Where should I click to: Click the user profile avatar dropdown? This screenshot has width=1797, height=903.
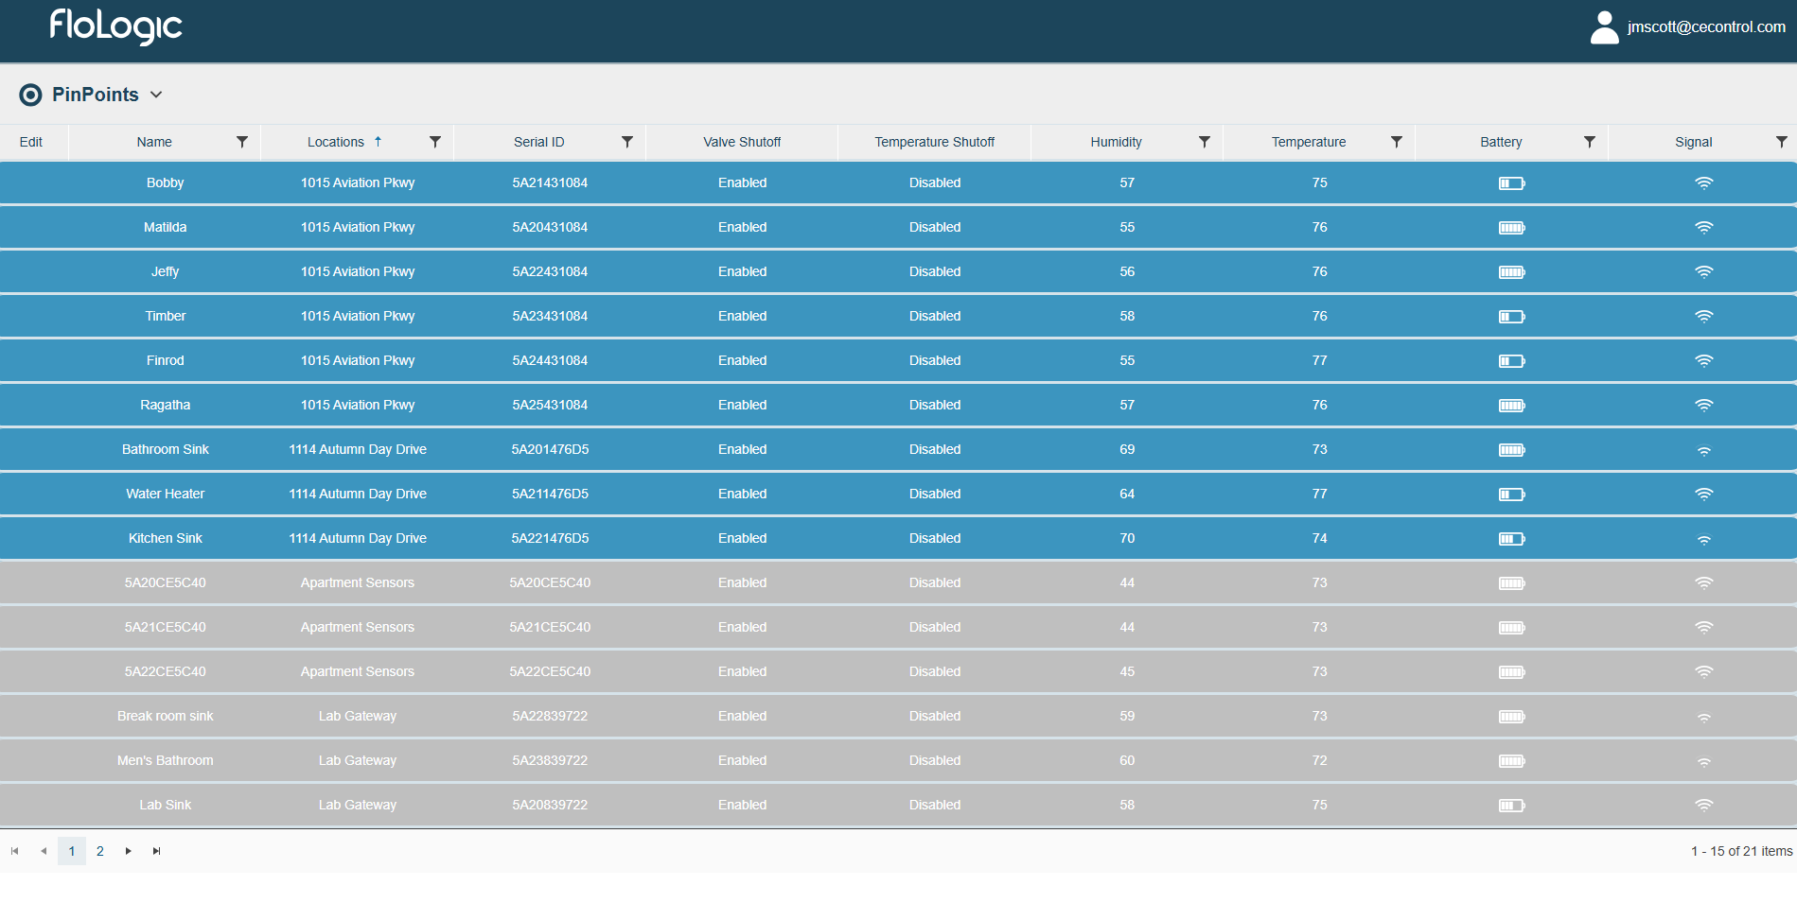coord(1604,28)
